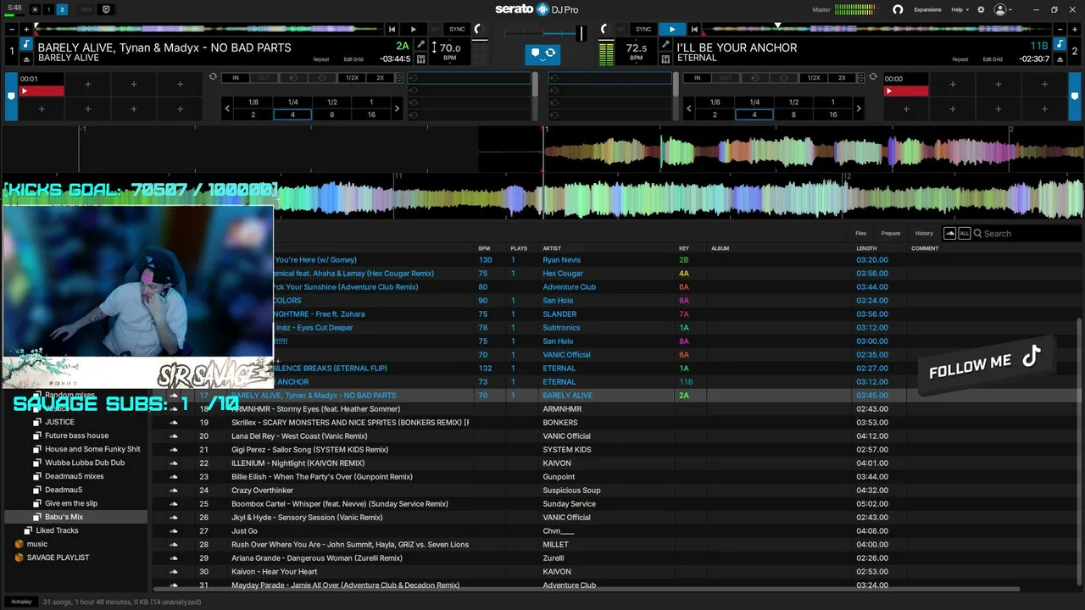Show previous loop sizes on deck 2

(688, 108)
